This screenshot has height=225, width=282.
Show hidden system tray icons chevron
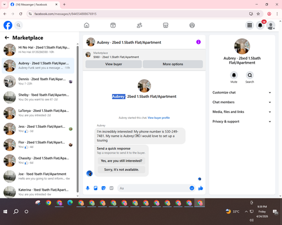pos(246,211)
